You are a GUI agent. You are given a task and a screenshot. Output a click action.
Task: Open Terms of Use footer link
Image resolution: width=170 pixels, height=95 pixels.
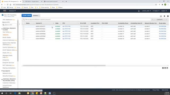(165, 90)
